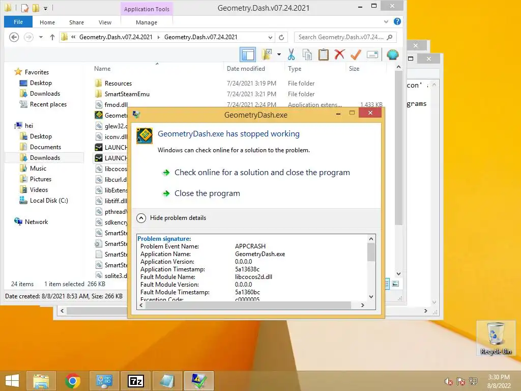521x391 pixels.
Task: Expand the address bar history dropdown
Action: pos(270,37)
